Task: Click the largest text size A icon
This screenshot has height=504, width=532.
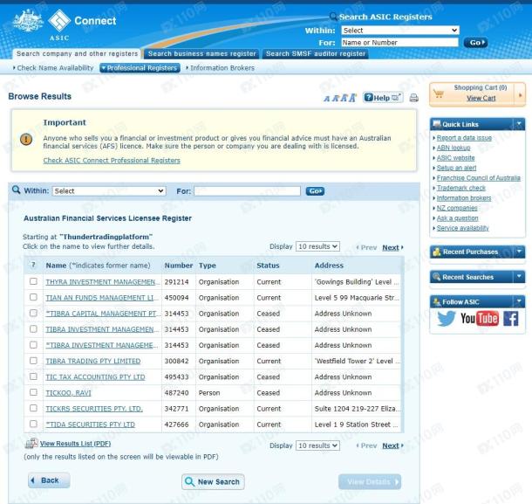Action: click(353, 97)
